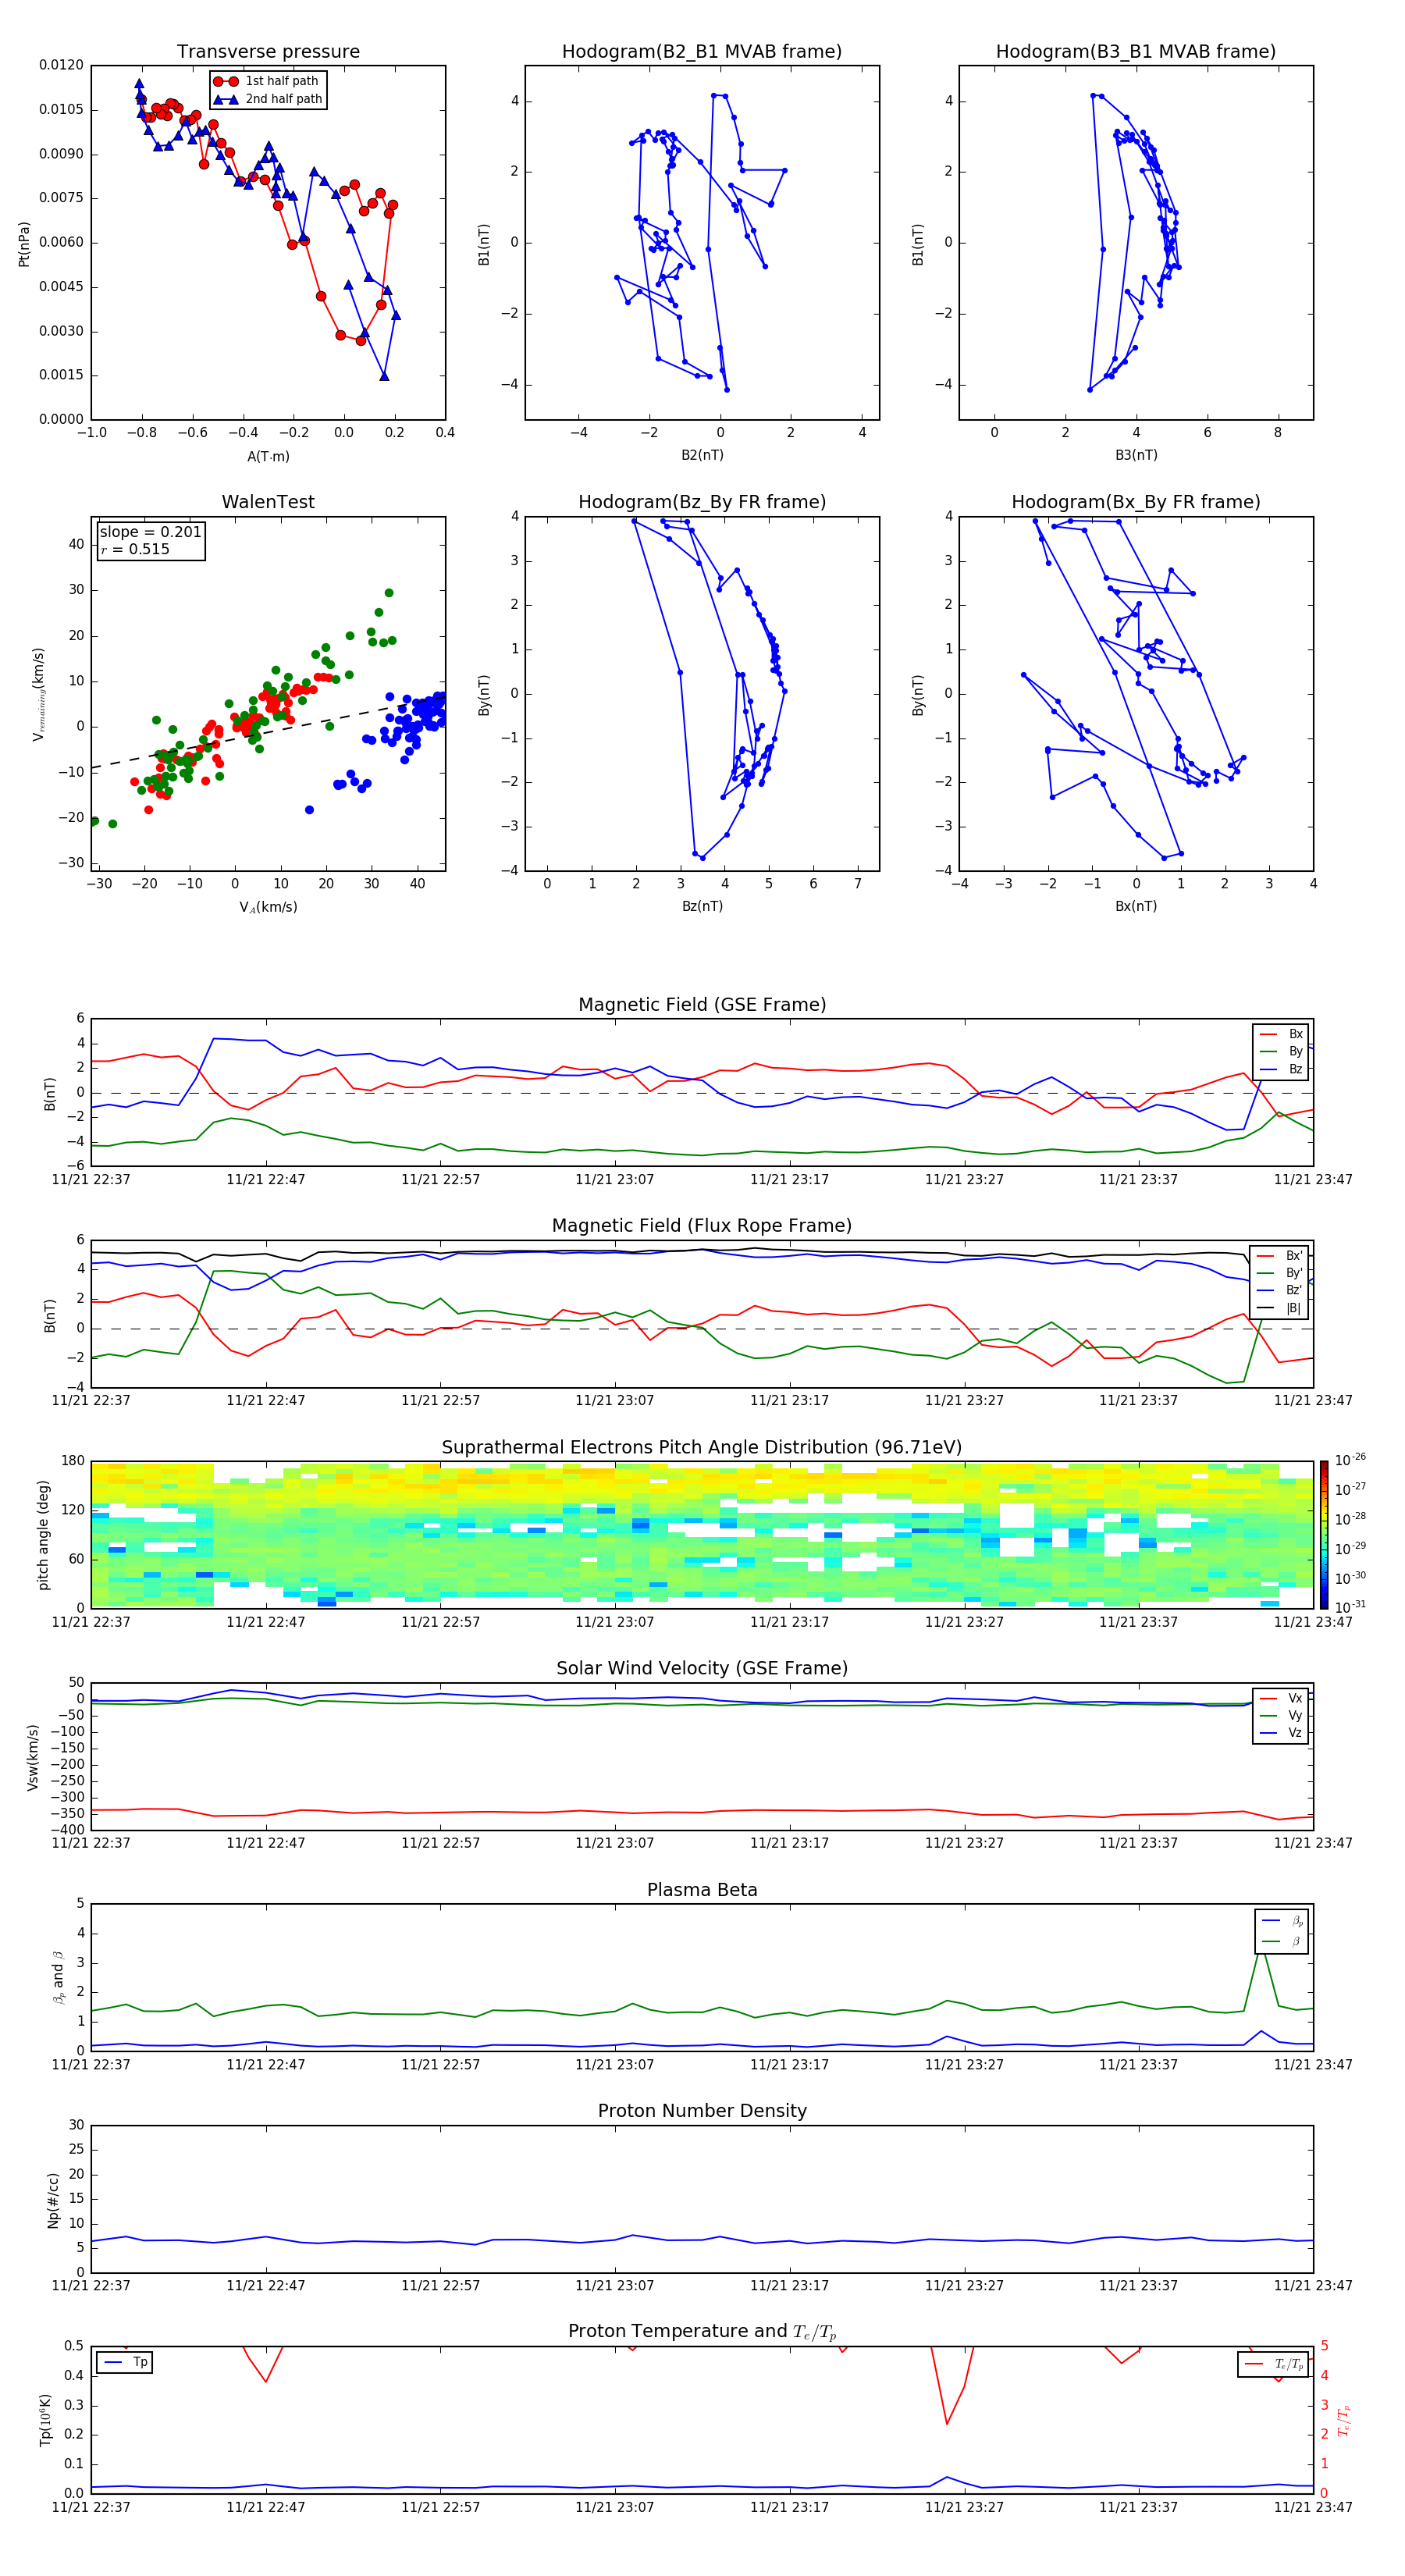Screen dimensions: 1405x2576
Task: Click the 'Magnetic Field (Flux Rope Frame)' title
Action: [x=702, y=1226]
